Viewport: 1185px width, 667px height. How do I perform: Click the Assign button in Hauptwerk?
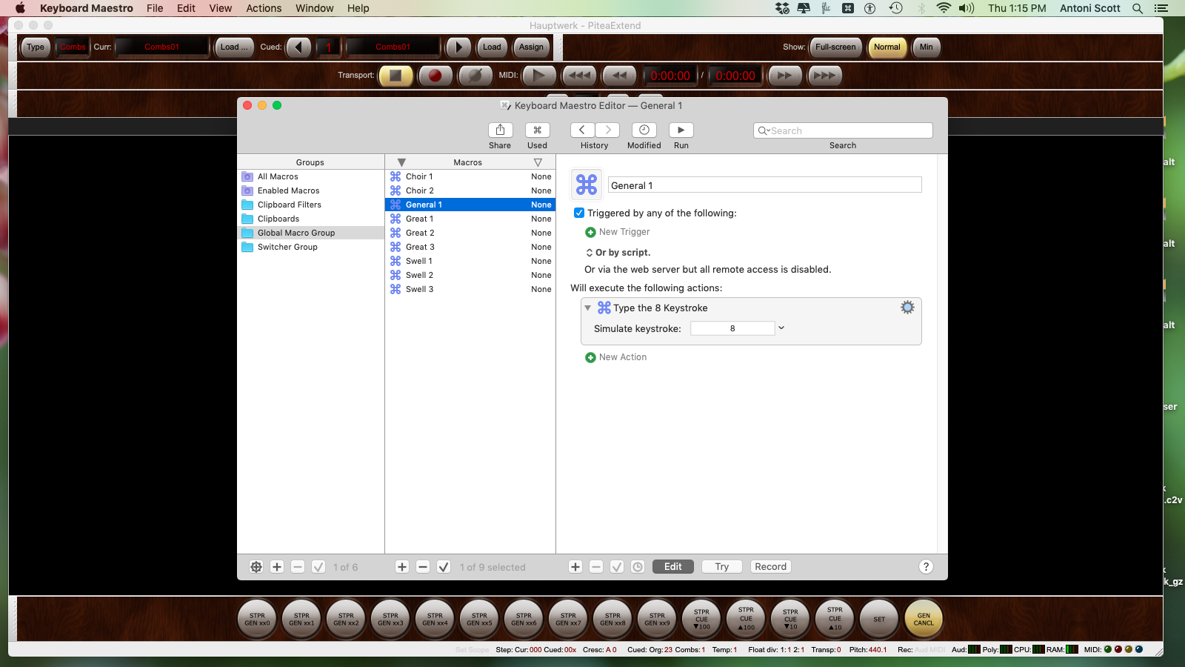pyautogui.click(x=531, y=47)
